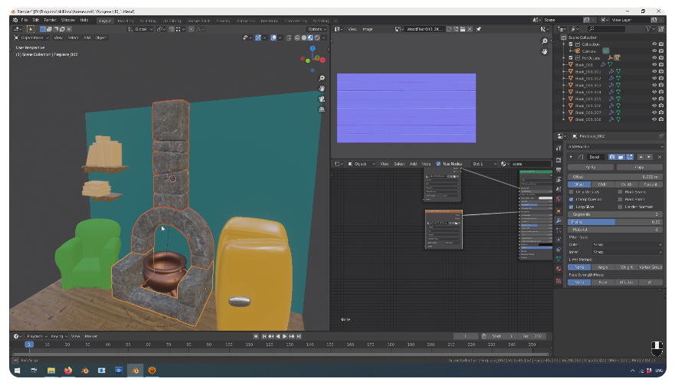Click the outliner filter funnel icon
The image size is (675, 382).
[x=650, y=28]
